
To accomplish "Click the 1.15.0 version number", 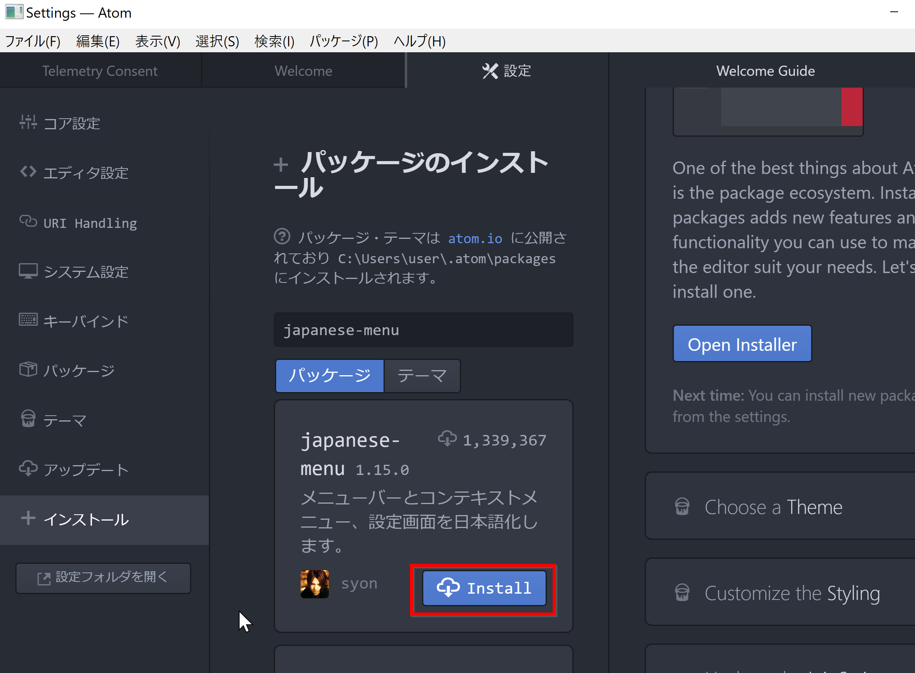I will [382, 470].
